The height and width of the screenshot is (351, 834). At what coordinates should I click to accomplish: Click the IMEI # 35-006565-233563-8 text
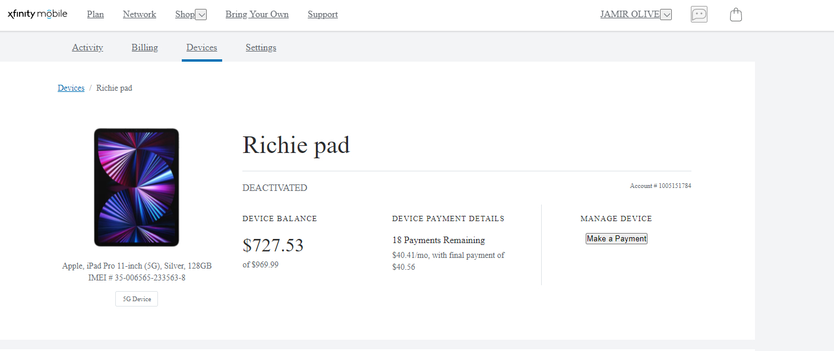click(x=137, y=277)
